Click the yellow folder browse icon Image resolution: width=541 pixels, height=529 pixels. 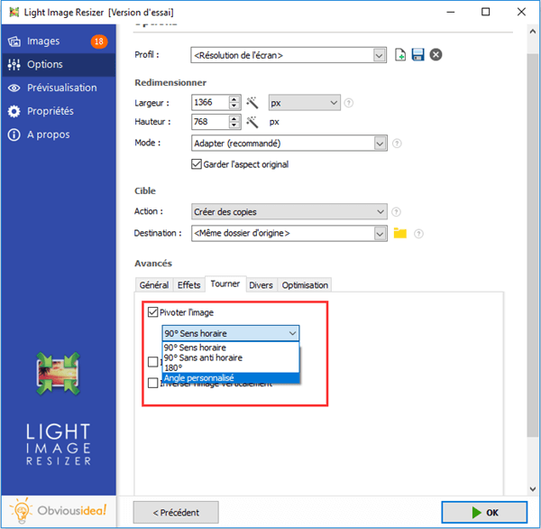click(x=400, y=234)
